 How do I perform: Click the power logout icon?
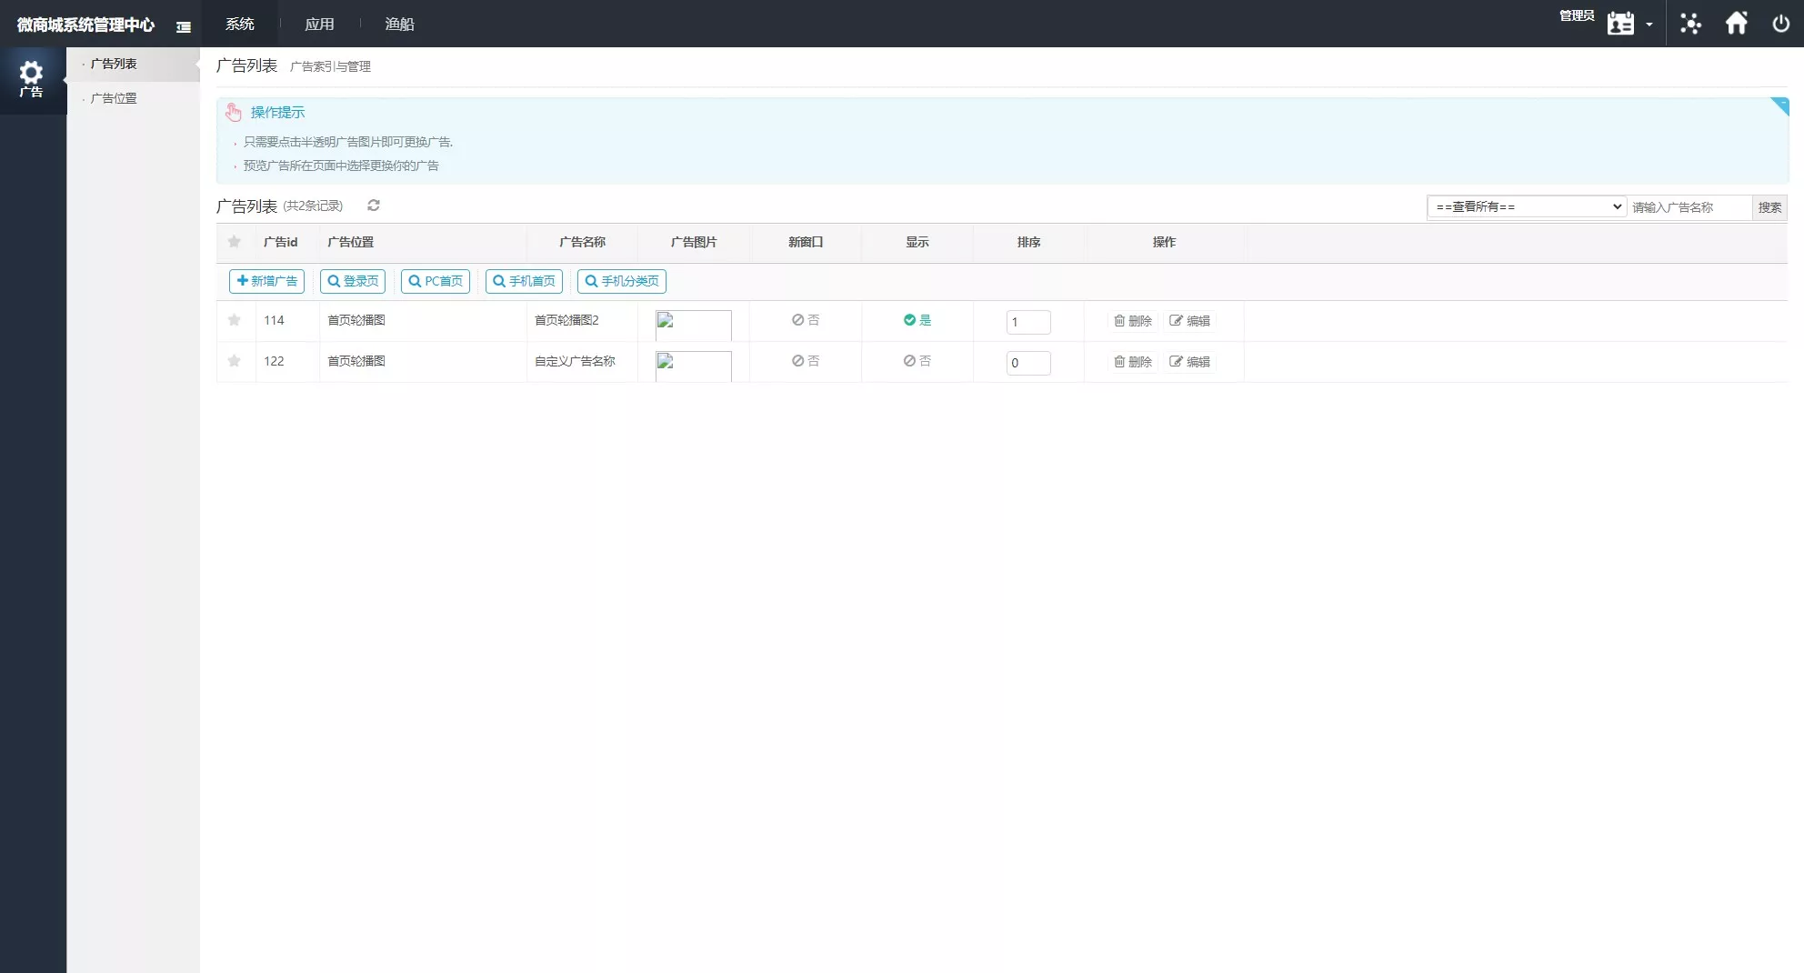pos(1780,24)
